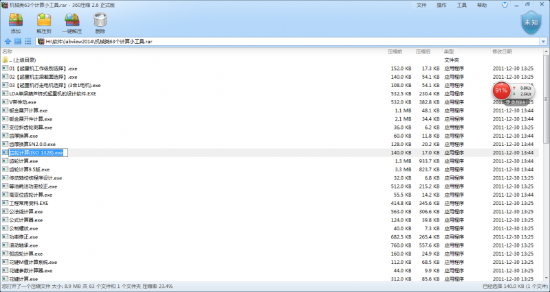550x292 pixels.
Task: Click the exe icon beside 工程常用资料.EXE
Action: tap(5, 203)
